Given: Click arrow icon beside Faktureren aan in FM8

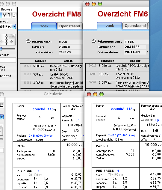Looking at the screenshot, I should pyautogui.click(x=28, y=41).
